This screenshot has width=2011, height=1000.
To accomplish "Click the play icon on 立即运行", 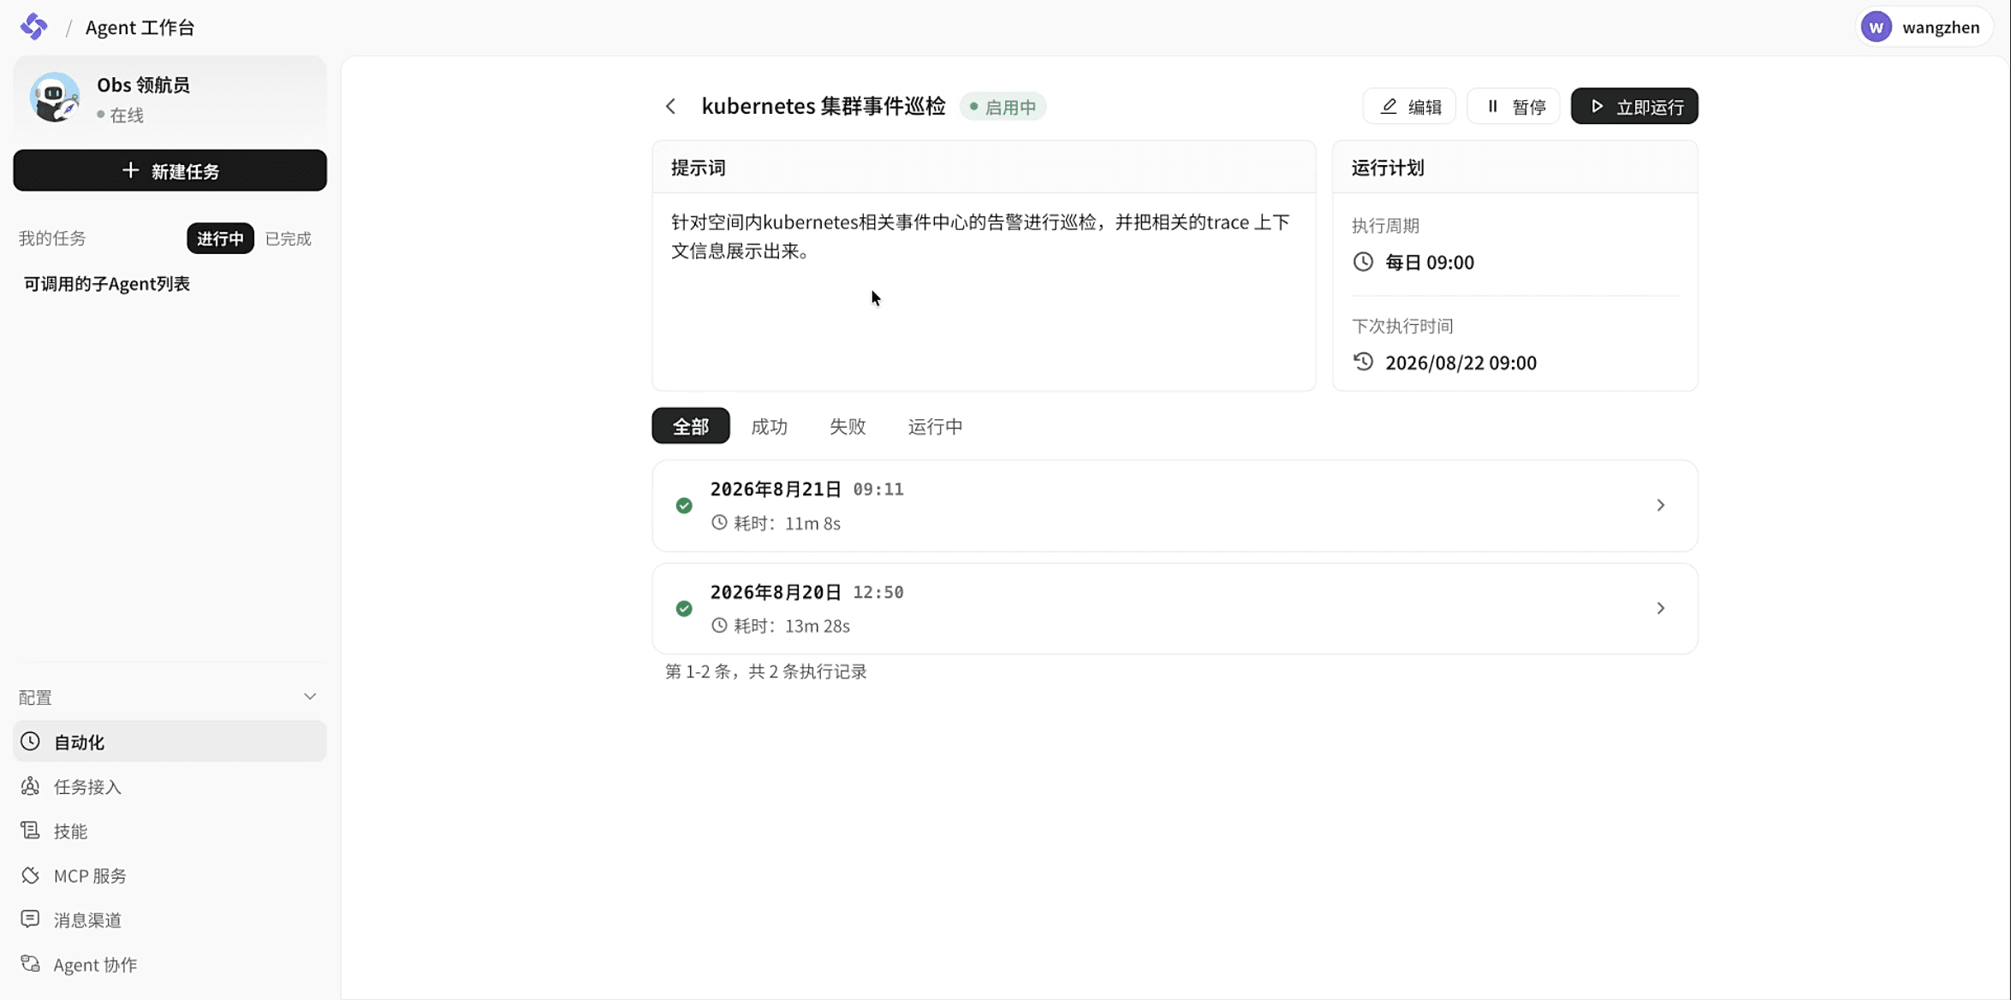I will [x=1597, y=106].
